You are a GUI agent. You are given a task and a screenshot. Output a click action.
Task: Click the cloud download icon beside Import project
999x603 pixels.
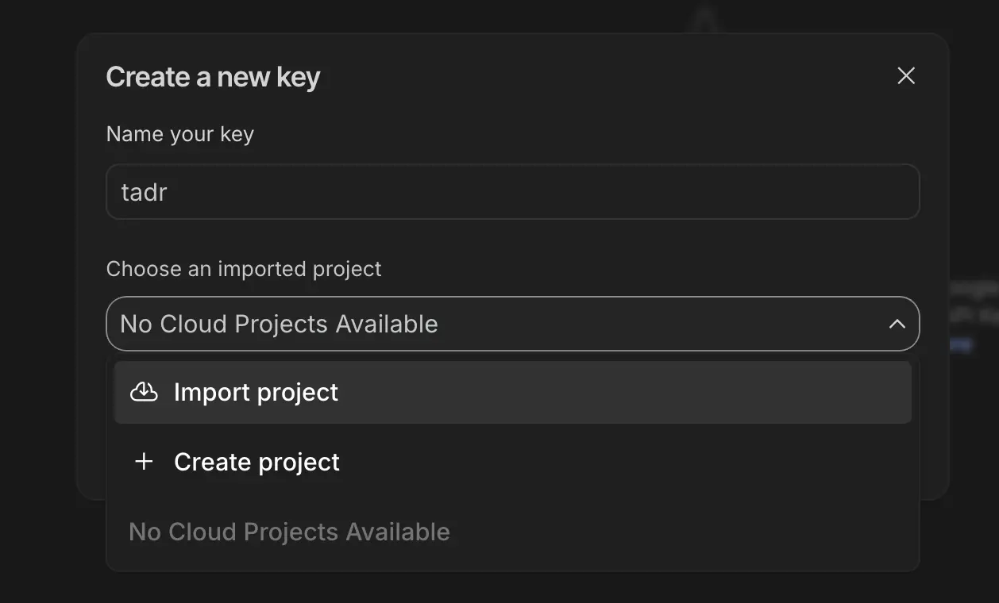point(144,391)
